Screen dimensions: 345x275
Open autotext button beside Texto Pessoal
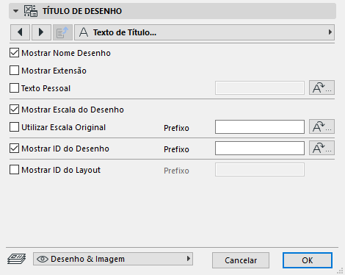pos(322,87)
